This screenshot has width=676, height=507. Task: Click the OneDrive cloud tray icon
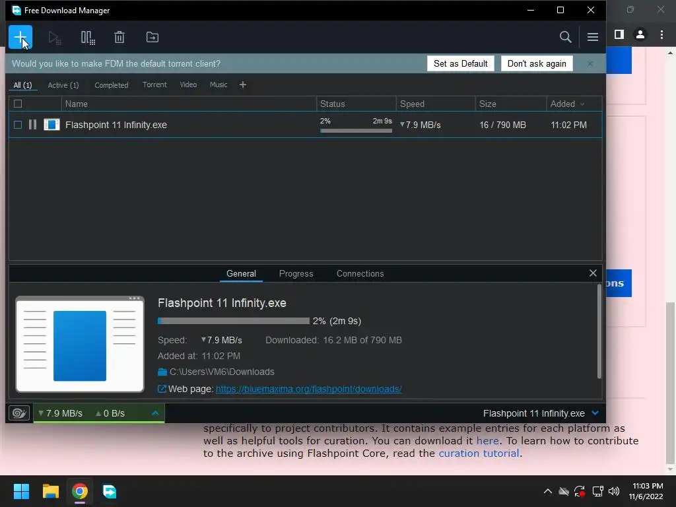564,491
